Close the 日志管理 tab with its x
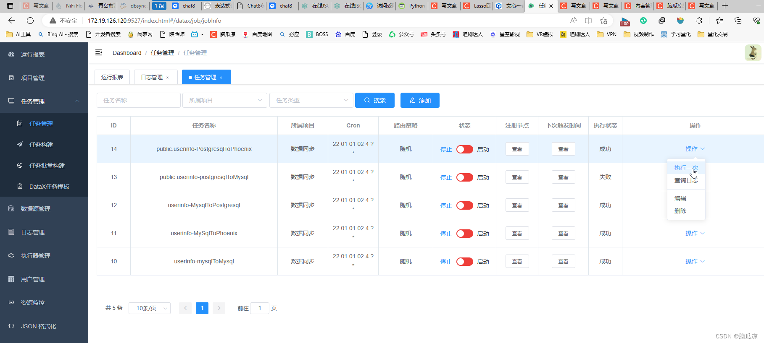This screenshot has height=343, width=764. click(168, 78)
